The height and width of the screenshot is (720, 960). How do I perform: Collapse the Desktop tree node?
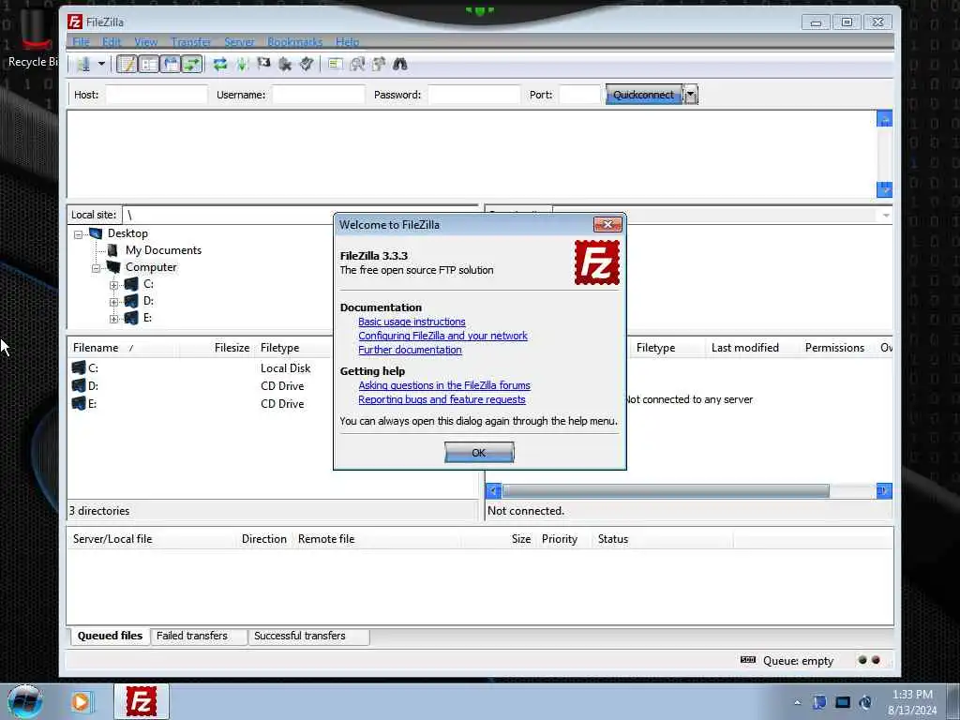click(x=79, y=233)
